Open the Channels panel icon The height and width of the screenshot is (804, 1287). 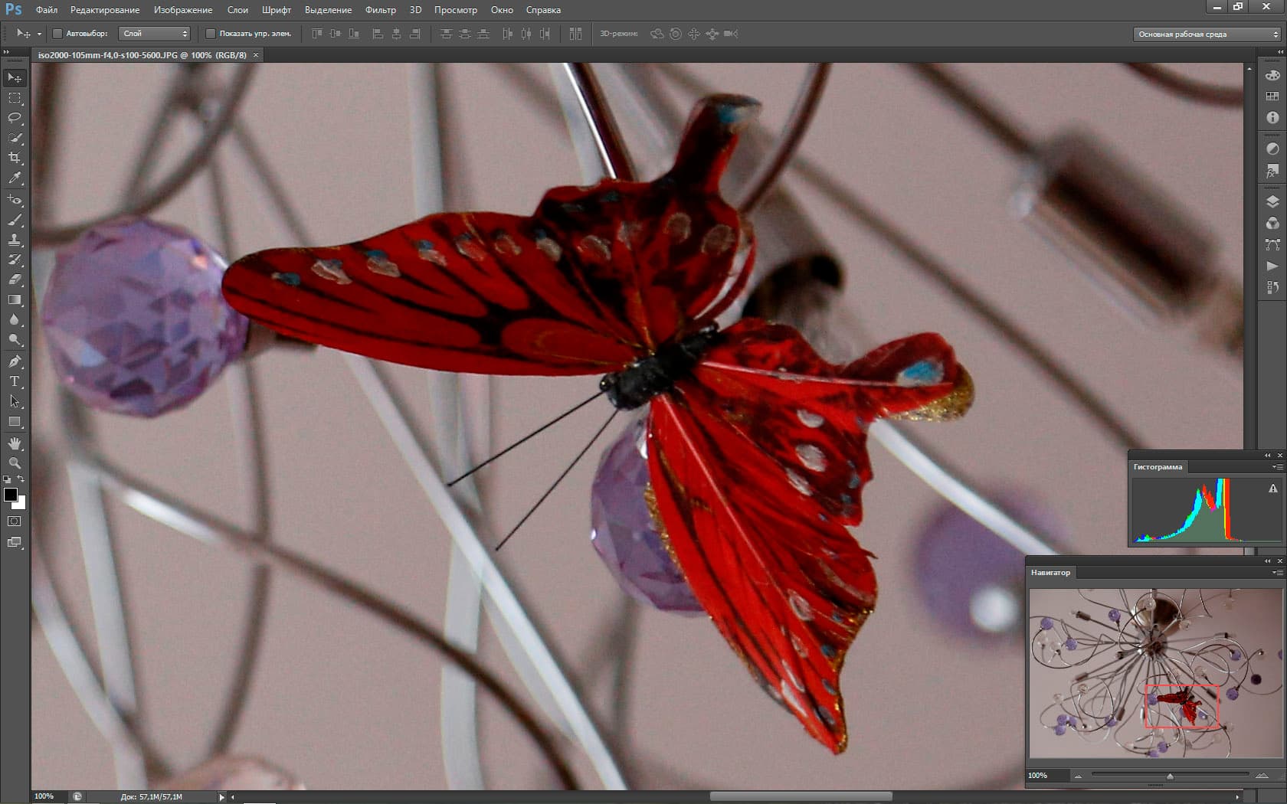[1272, 223]
